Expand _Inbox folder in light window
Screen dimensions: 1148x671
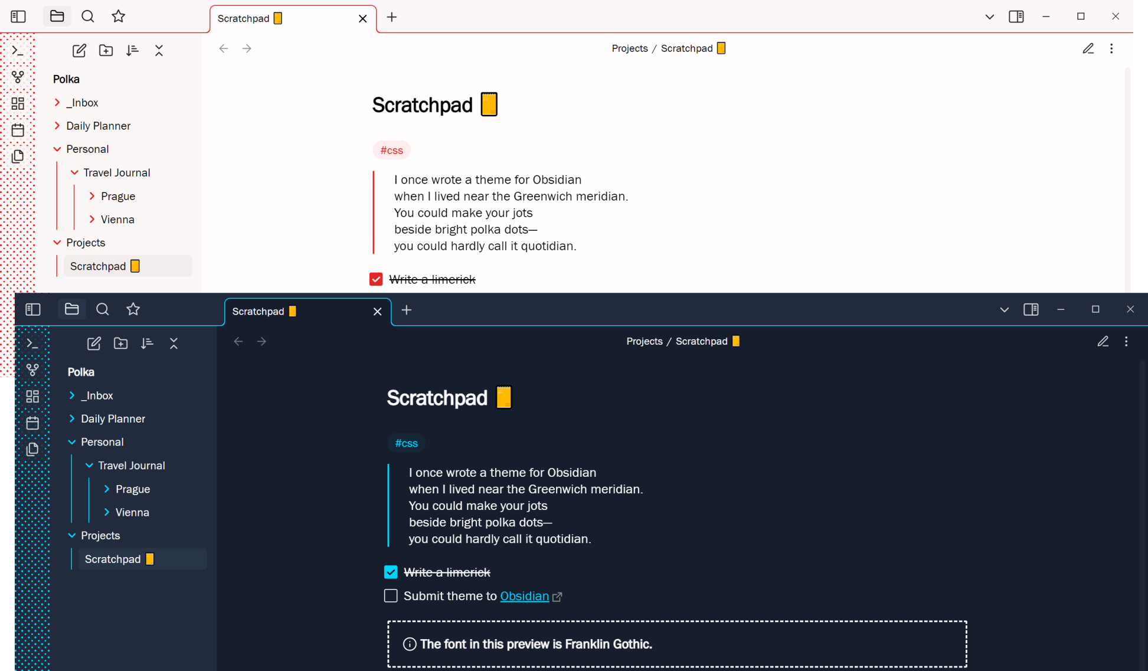[x=57, y=103]
